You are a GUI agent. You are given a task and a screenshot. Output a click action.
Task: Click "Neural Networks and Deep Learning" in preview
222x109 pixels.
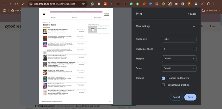tap(58, 49)
